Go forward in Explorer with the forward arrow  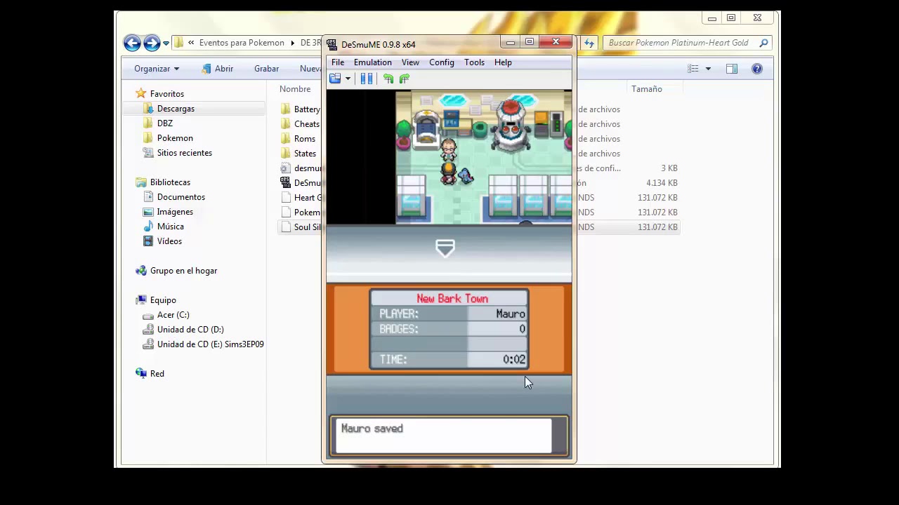point(152,43)
